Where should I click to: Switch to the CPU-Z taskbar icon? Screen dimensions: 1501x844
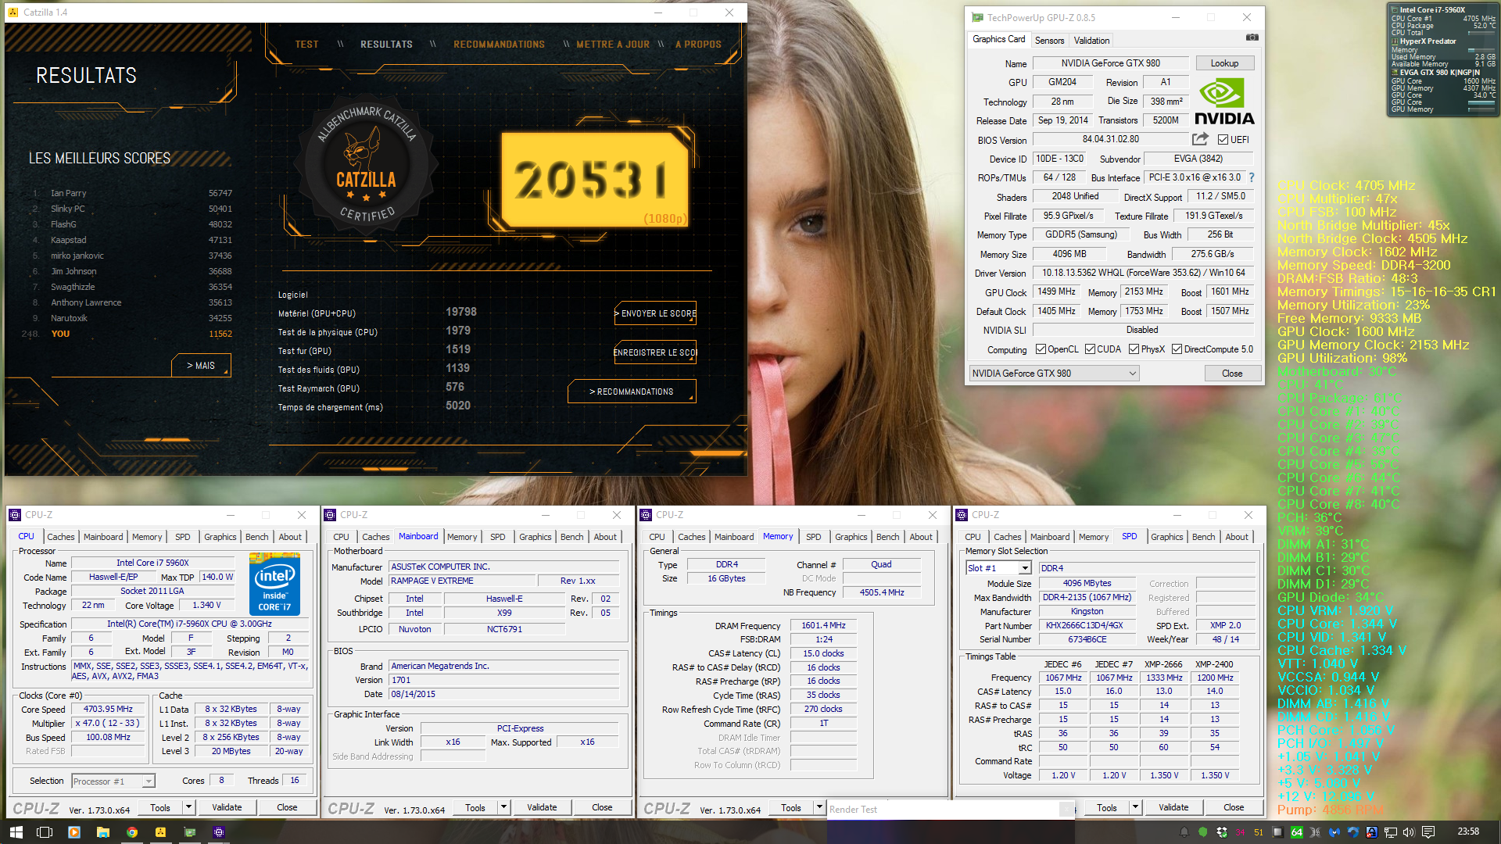coord(219,832)
